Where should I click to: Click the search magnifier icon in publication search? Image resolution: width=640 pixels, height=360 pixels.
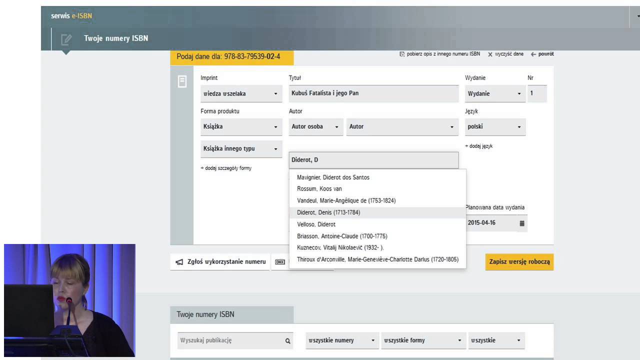(x=288, y=341)
